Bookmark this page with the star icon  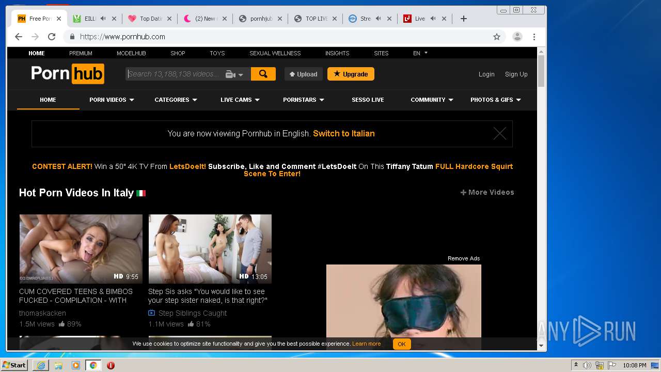[x=497, y=37]
